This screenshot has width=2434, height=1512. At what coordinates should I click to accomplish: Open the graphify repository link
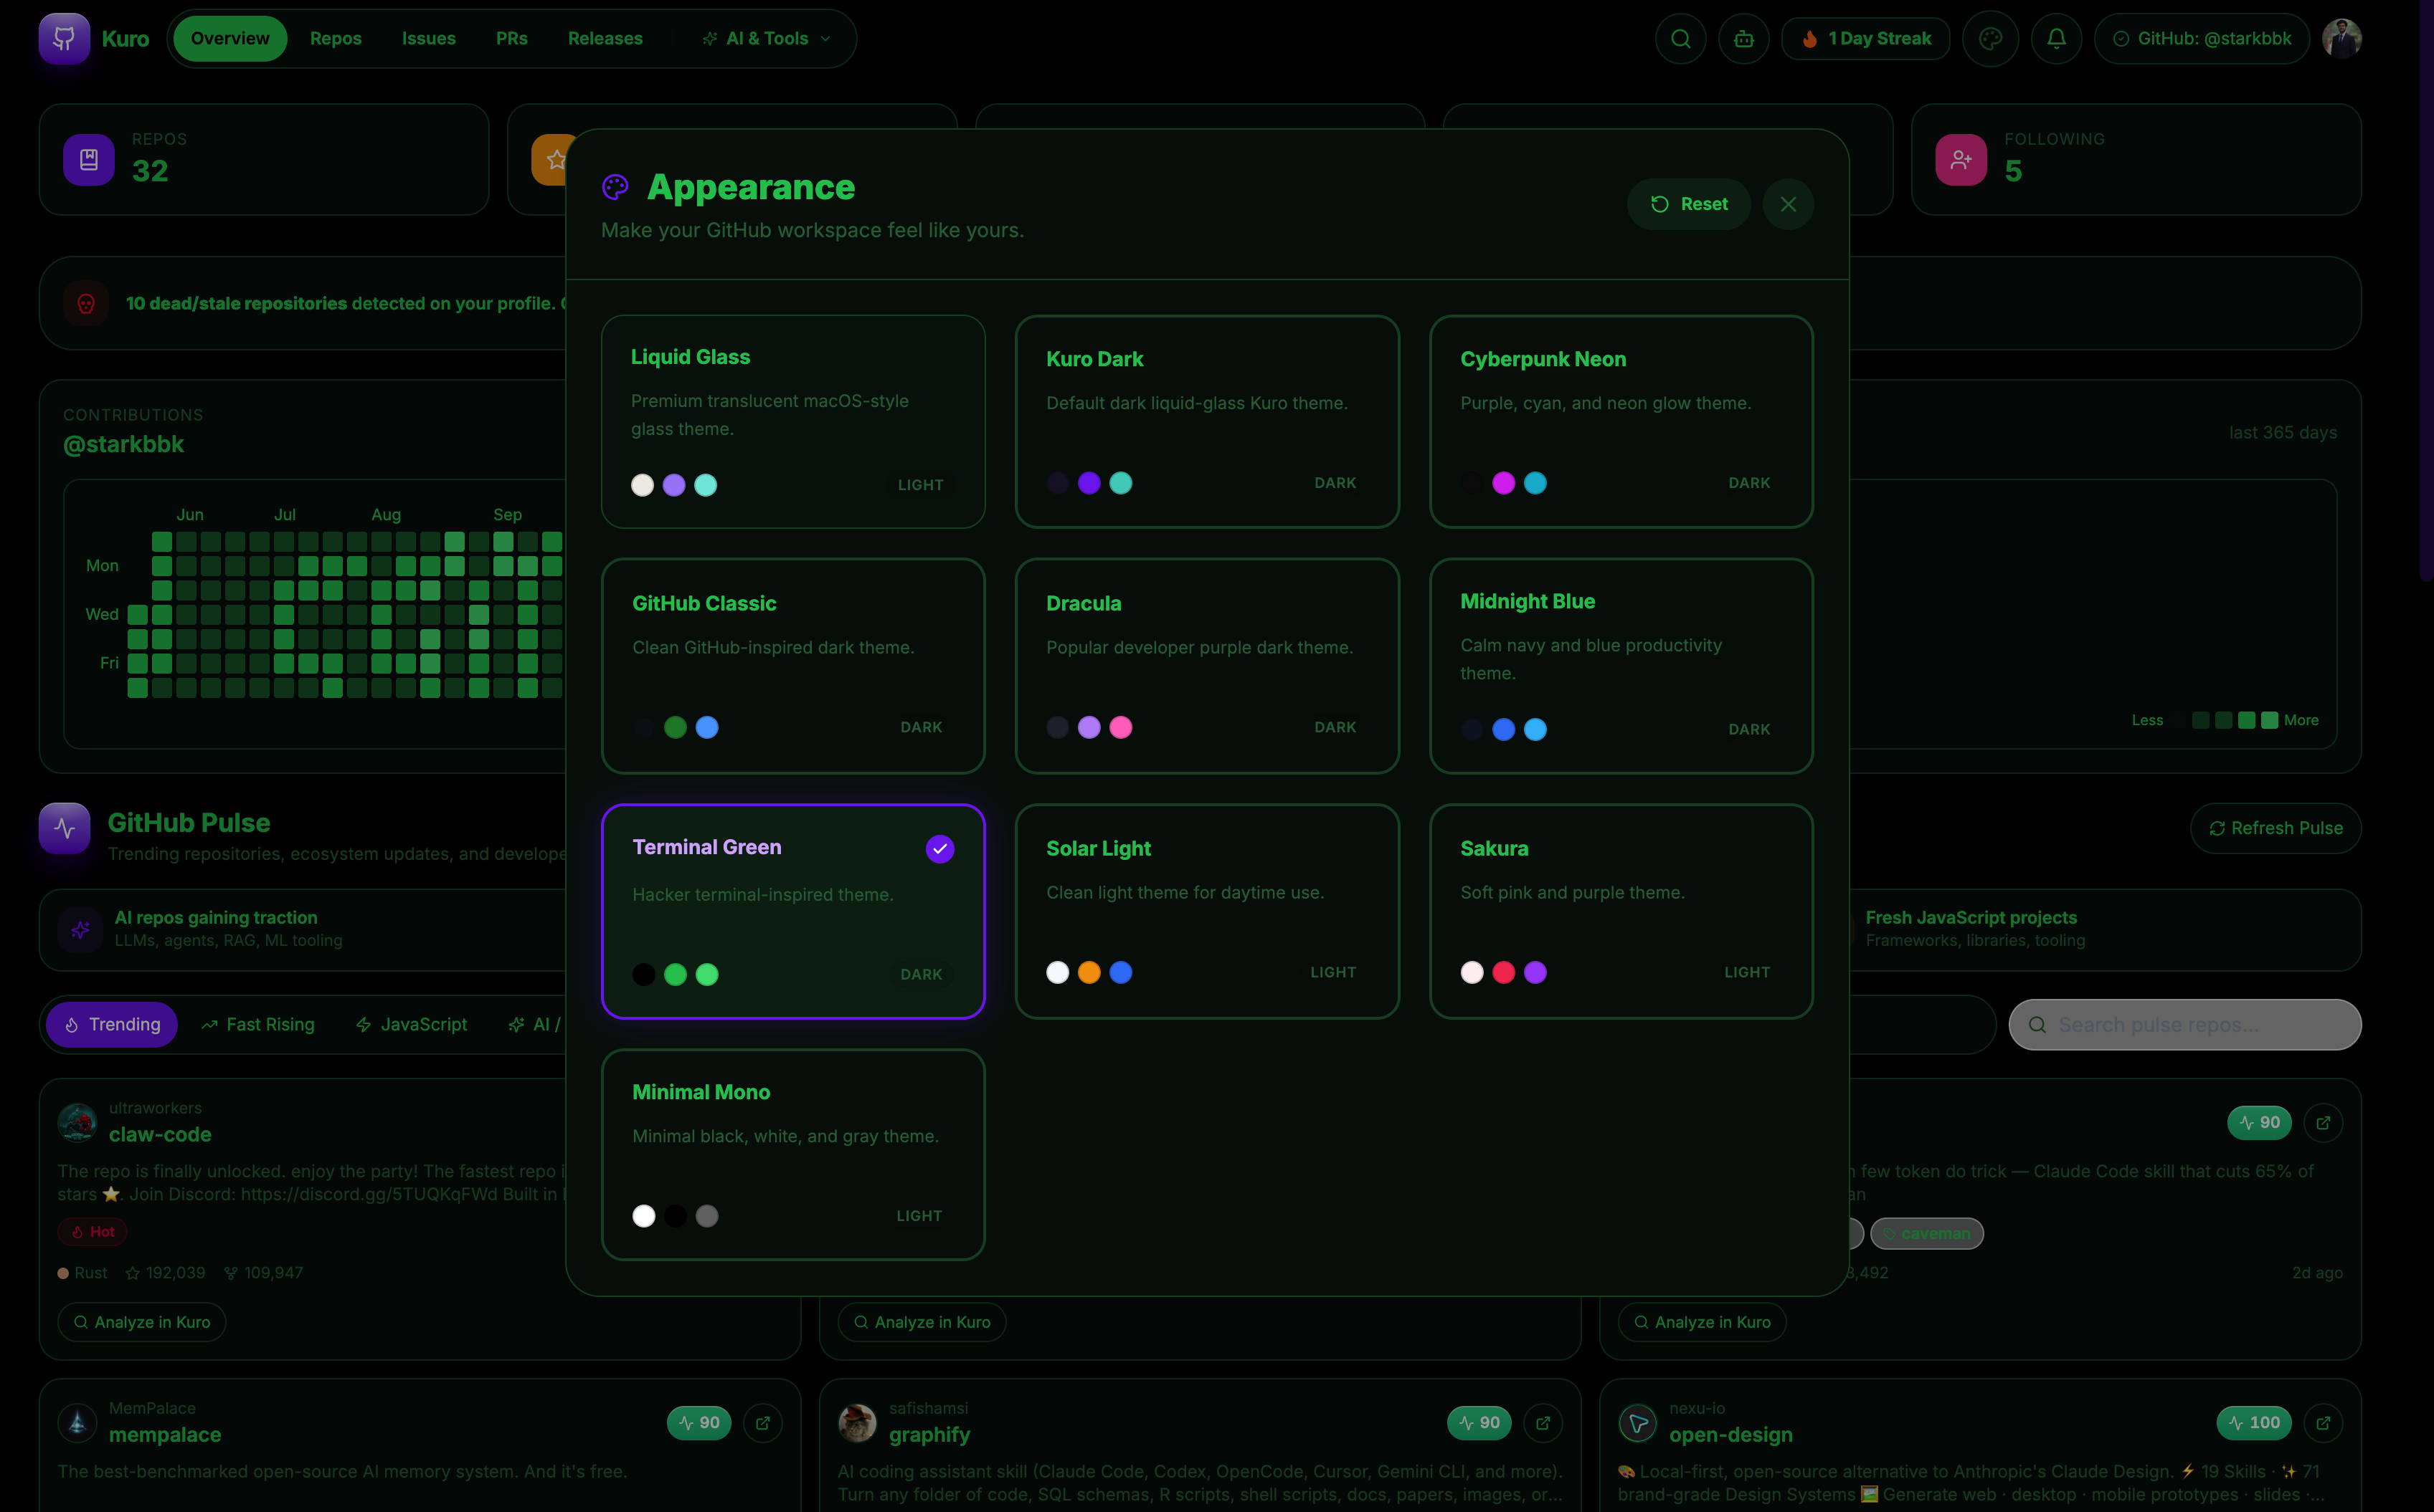click(x=929, y=1434)
